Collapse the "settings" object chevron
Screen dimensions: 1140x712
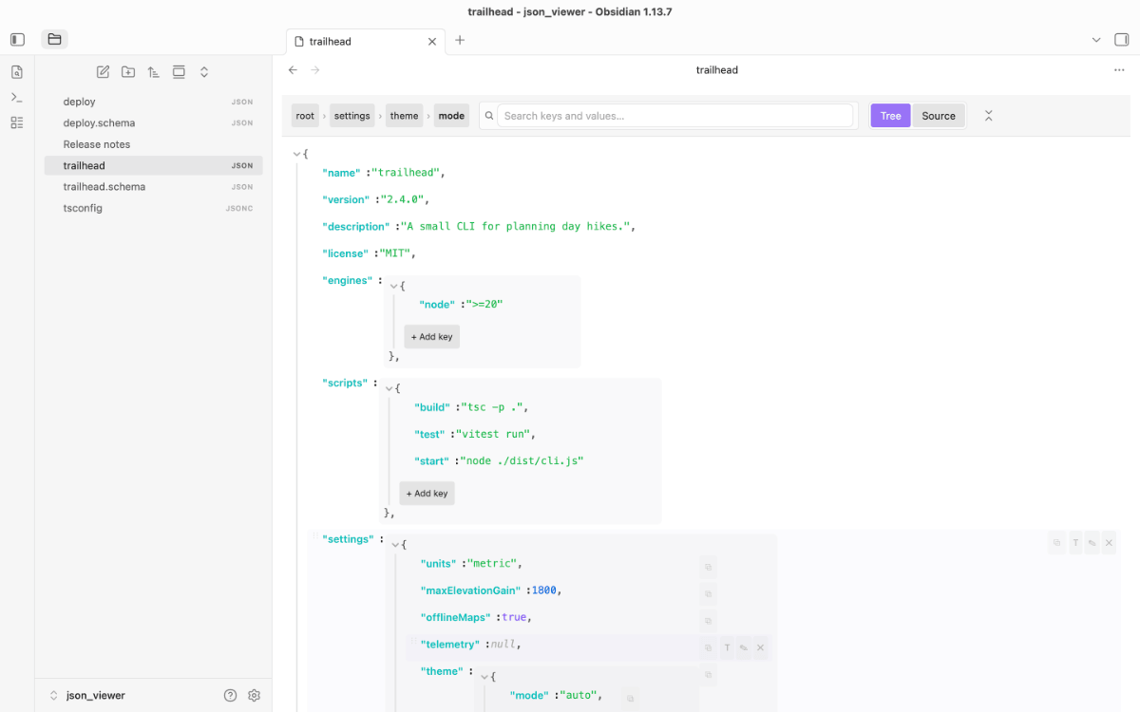click(396, 545)
